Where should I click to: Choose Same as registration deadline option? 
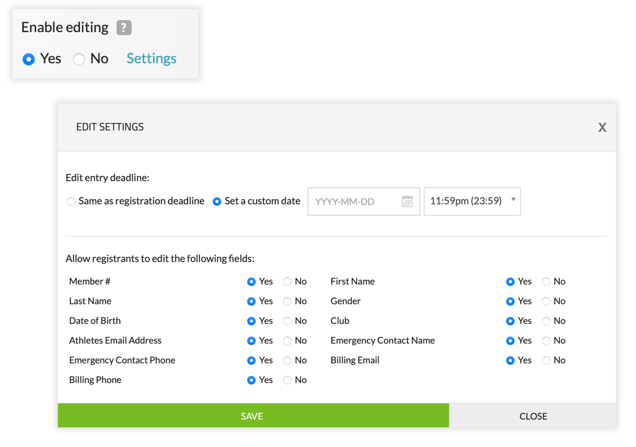point(71,201)
